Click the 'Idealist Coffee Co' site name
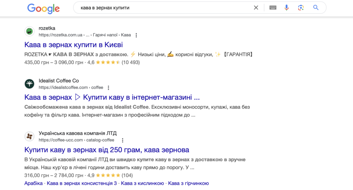This screenshot has width=353, height=190. coord(59,81)
